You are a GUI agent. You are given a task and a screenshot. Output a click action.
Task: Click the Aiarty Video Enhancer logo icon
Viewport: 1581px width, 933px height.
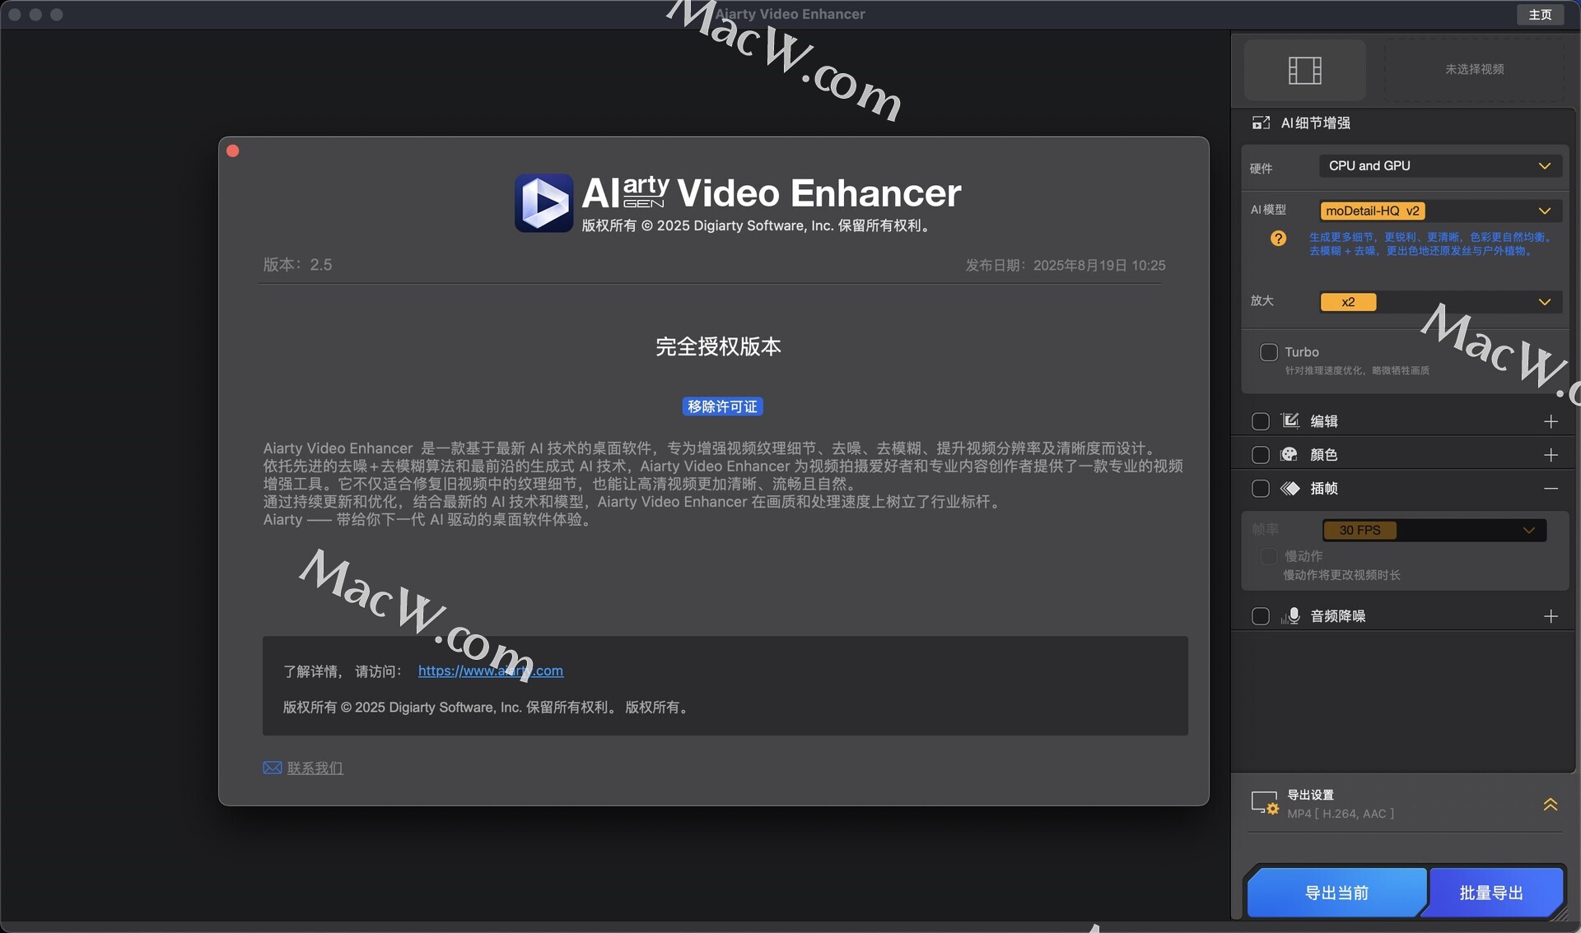tap(543, 202)
